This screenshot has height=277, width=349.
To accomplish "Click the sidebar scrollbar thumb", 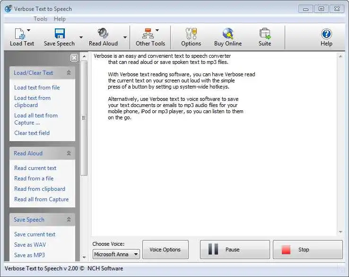I will point(84,118).
